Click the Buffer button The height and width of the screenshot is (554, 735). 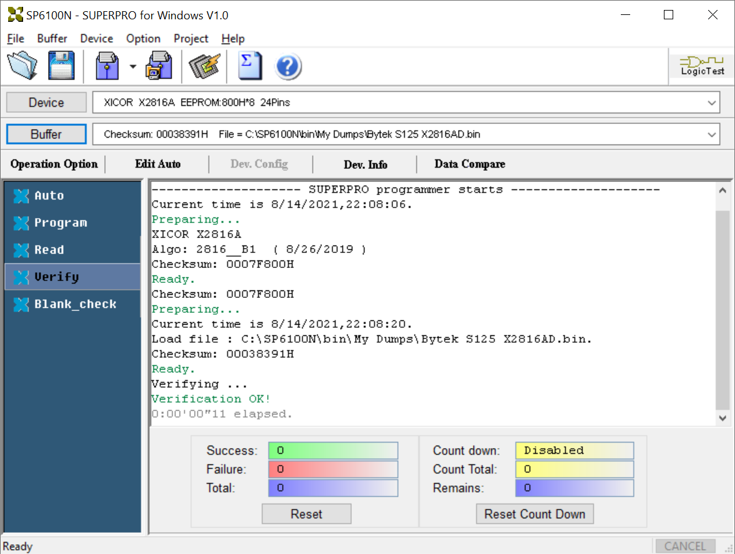pos(46,135)
